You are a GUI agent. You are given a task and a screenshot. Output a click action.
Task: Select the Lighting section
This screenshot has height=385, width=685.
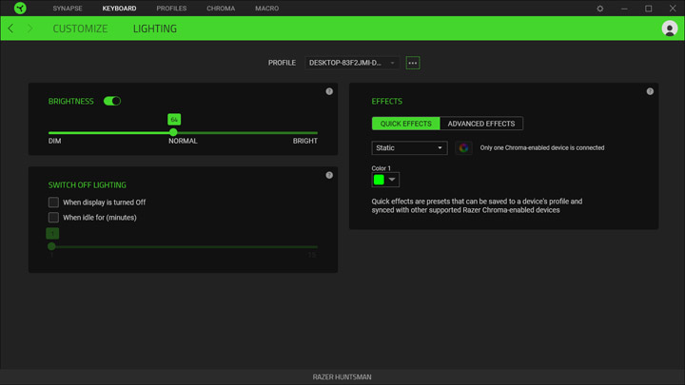[155, 29]
